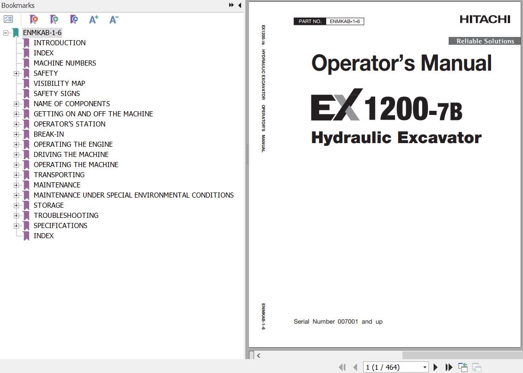523x373 pixels.
Task: Click the SAFETY SIGNS bookmark ribbon icon
Action: [26, 94]
